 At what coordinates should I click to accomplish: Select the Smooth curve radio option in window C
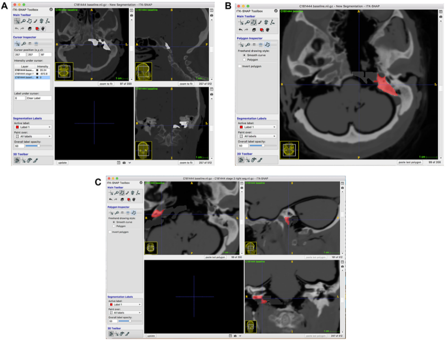click(114, 222)
